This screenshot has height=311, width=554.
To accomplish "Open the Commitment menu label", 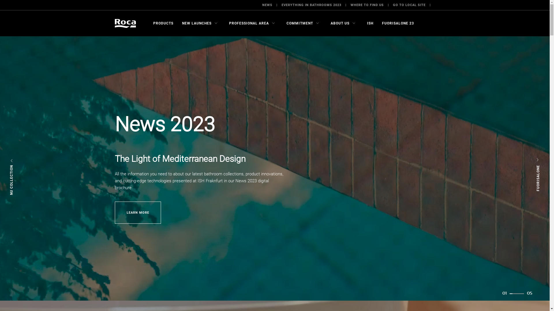I will pyautogui.click(x=300, y=23).
